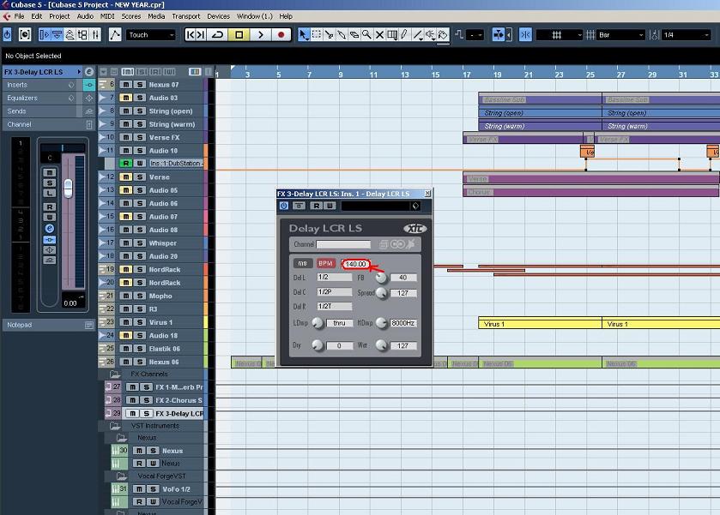Solo the Audio 03 track
The image size is (720, 515).
140,98
